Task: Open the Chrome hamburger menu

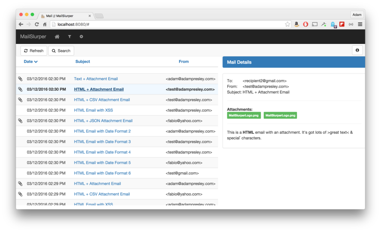Action: click(360, 24)
